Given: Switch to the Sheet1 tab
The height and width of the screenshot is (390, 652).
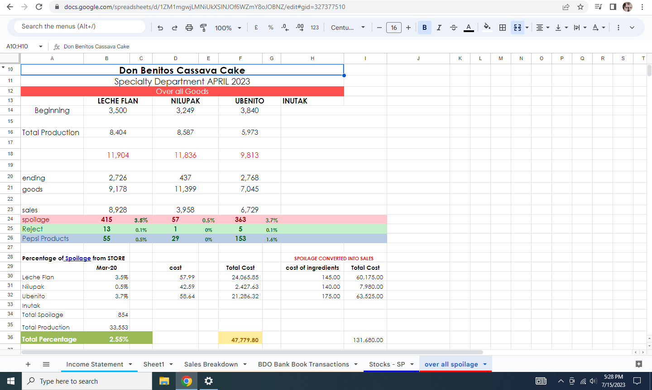Looking at the screenshot, I should pos(154,364).
